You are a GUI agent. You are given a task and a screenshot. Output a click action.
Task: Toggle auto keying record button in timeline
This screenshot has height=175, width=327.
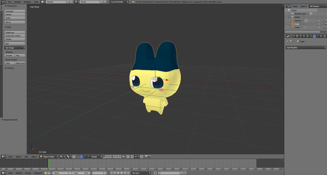(155, 173)
